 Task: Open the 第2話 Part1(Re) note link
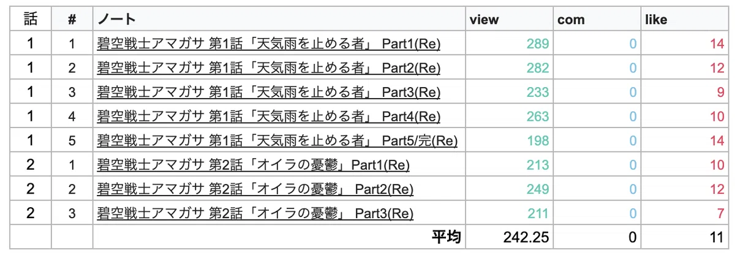[x=253, y=165]
